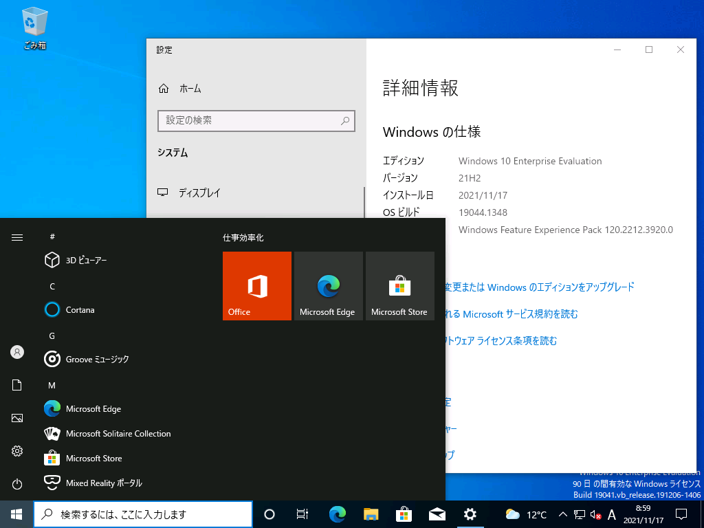This screenshot has width=704, height=528.
Task: Jump to apps via the M letter header
Action: pos(51,385)
